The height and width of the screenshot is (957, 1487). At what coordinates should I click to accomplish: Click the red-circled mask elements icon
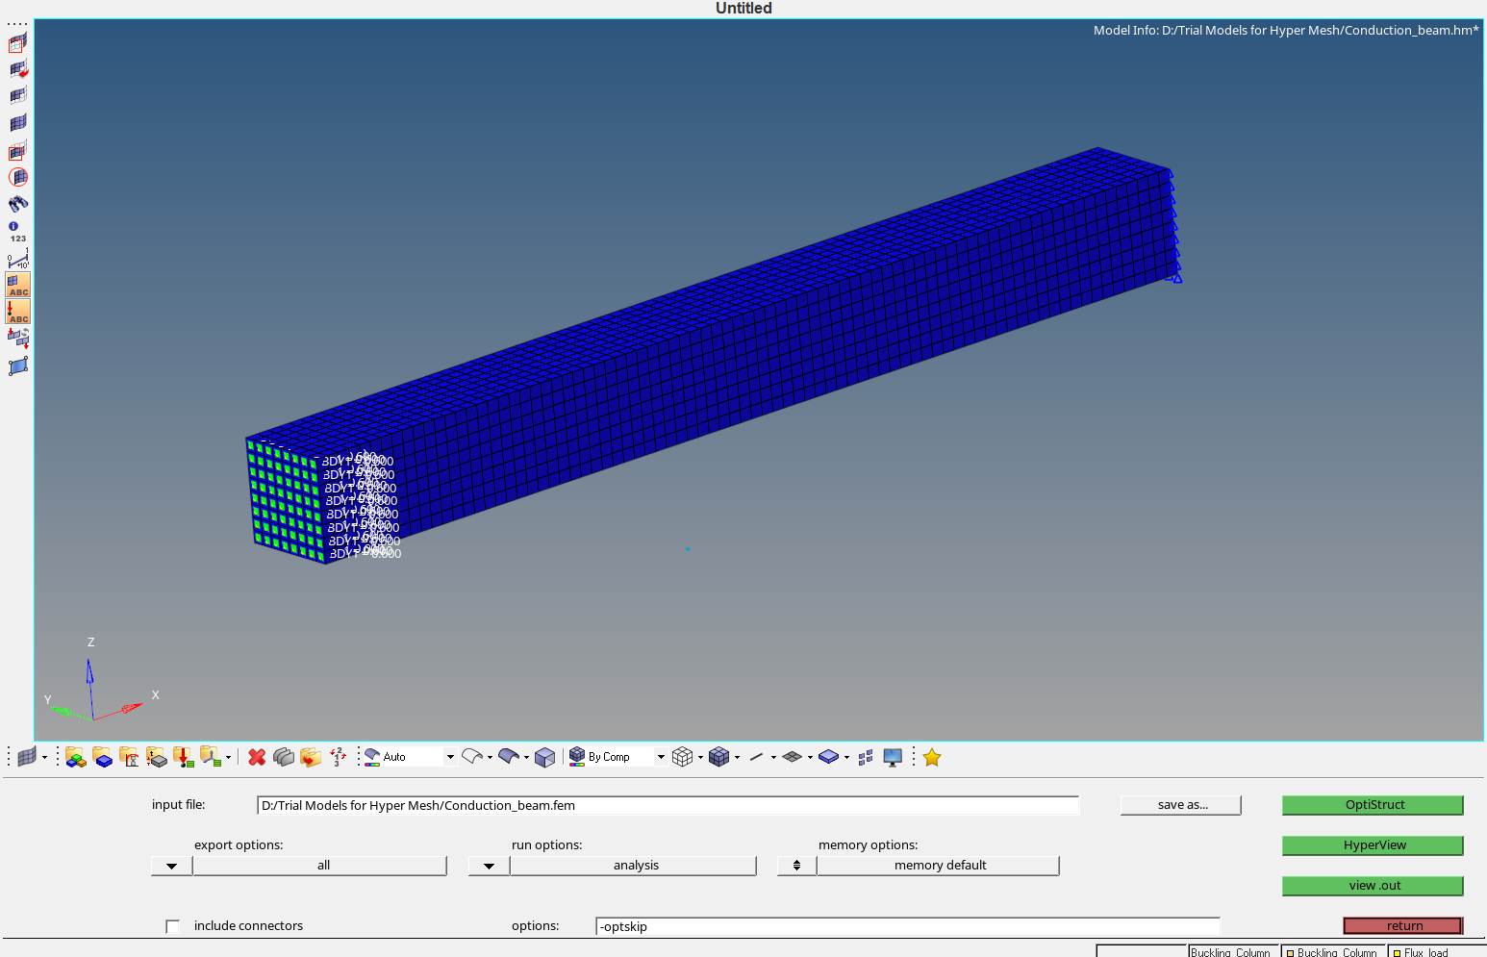18,177
